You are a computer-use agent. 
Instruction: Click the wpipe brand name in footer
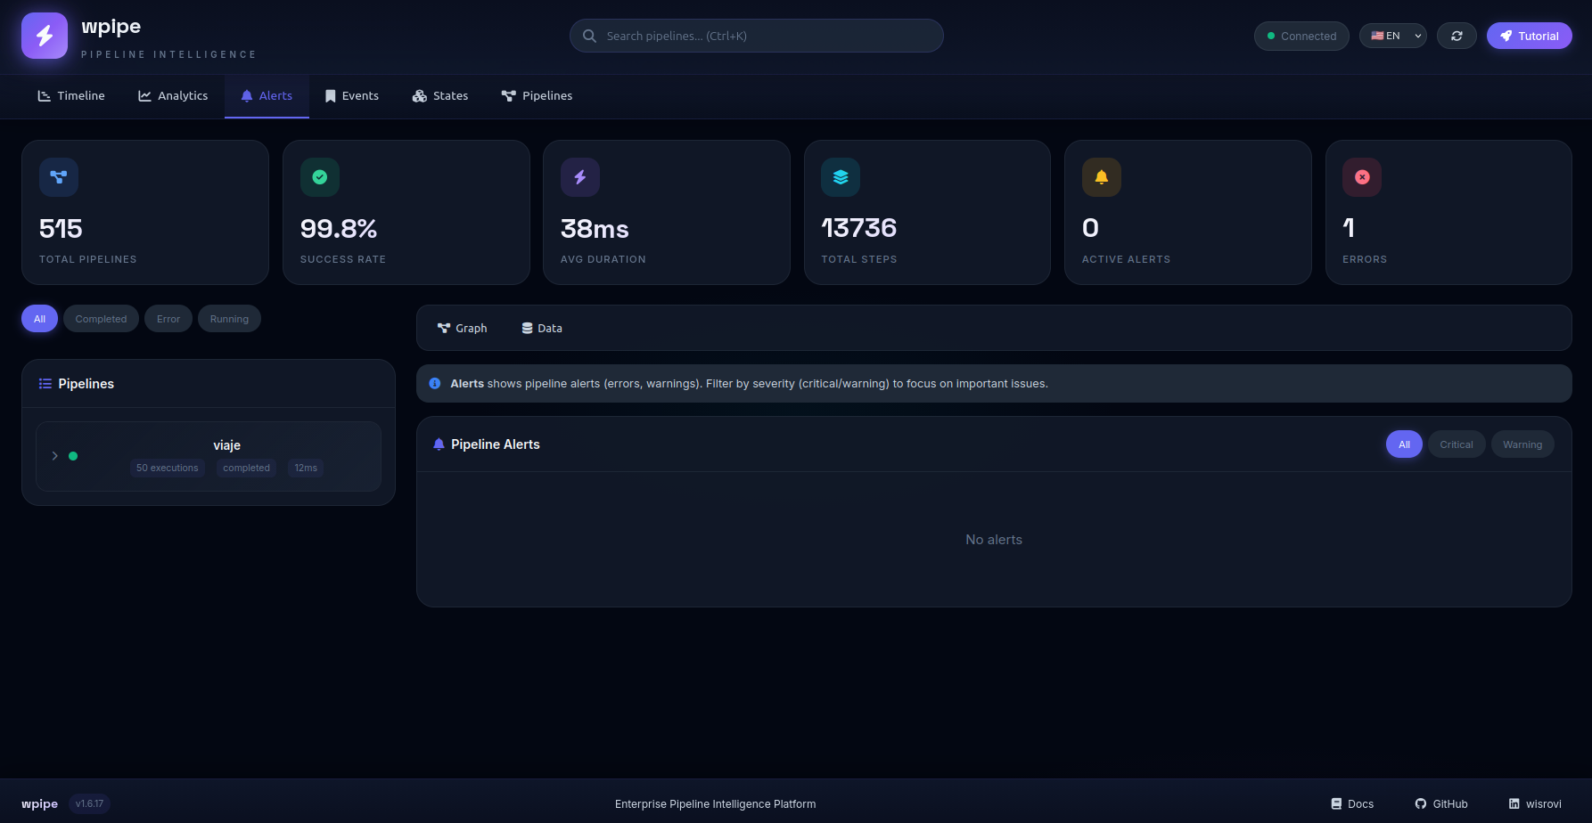tap(40, 804)
